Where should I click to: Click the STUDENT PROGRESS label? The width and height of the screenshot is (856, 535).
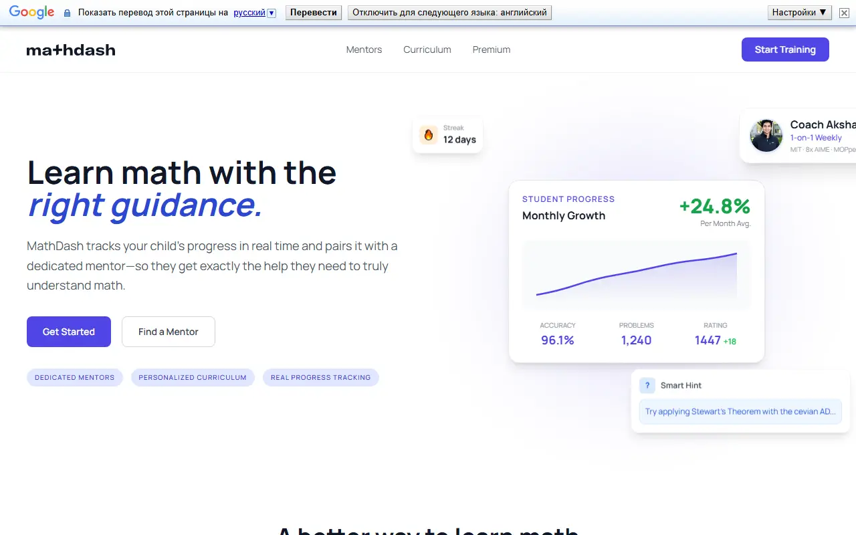click(568, 199)
